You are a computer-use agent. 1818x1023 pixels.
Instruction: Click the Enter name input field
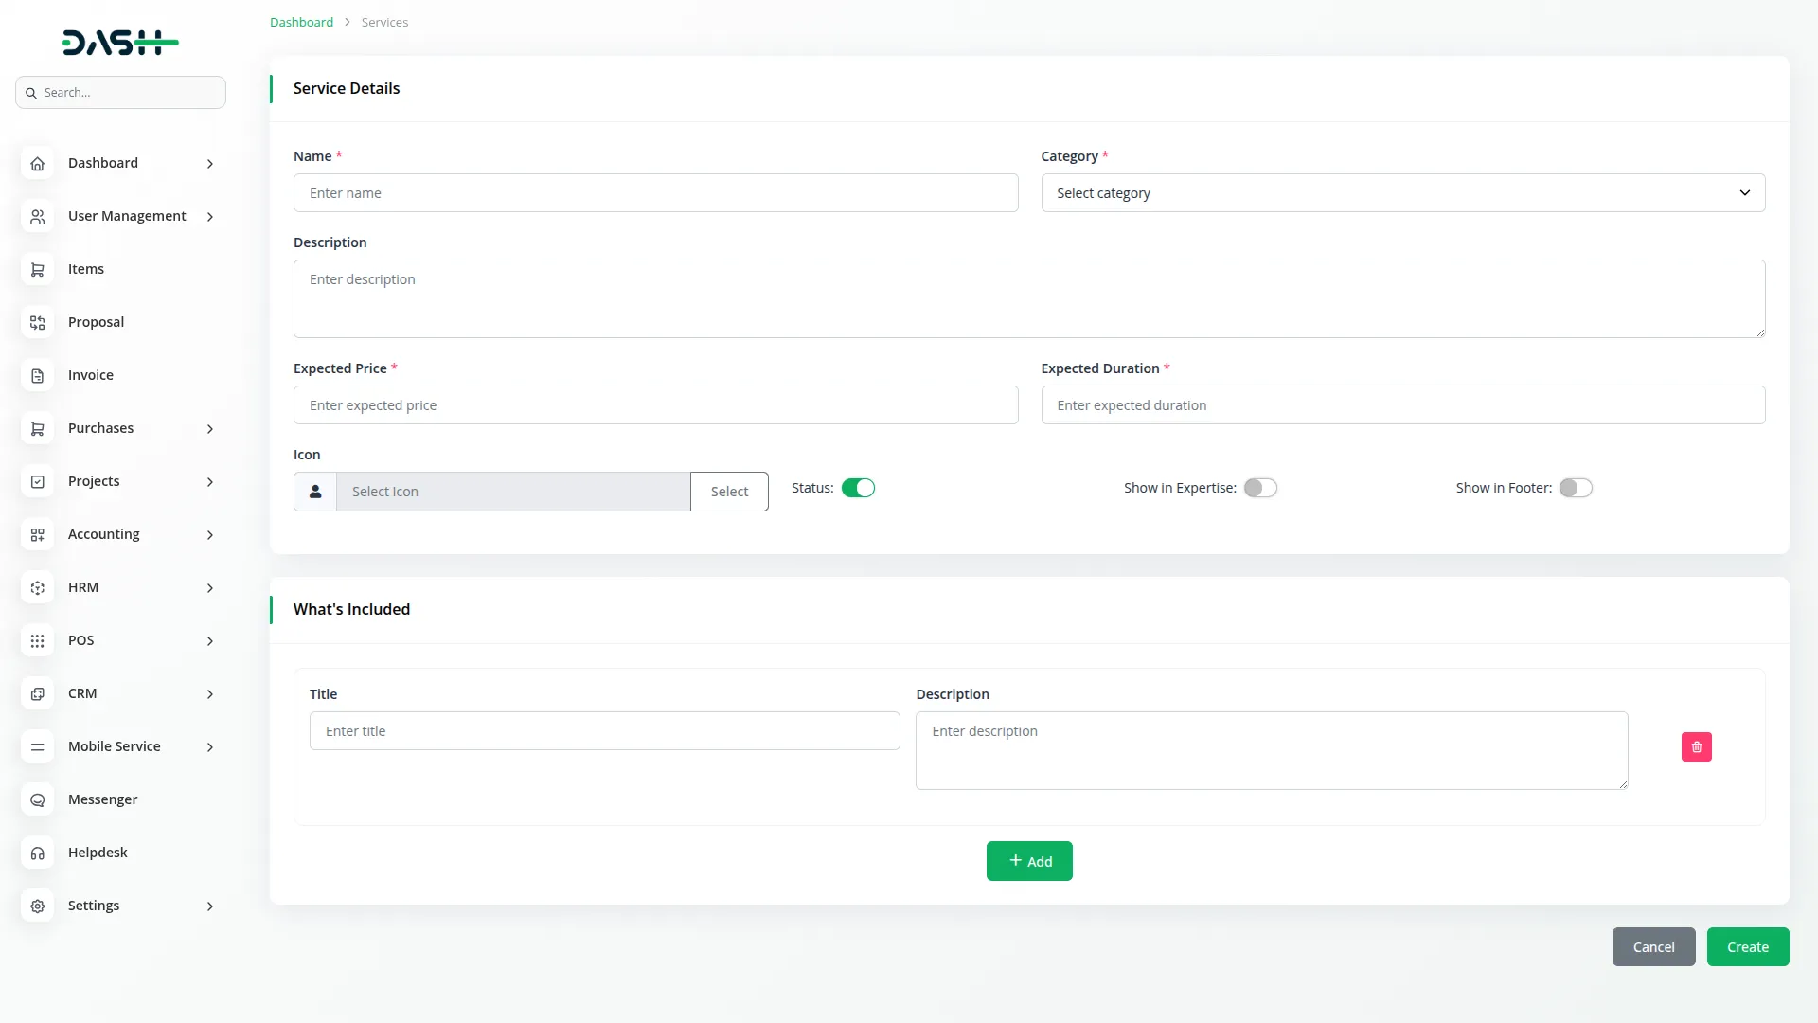coord(655,192)
